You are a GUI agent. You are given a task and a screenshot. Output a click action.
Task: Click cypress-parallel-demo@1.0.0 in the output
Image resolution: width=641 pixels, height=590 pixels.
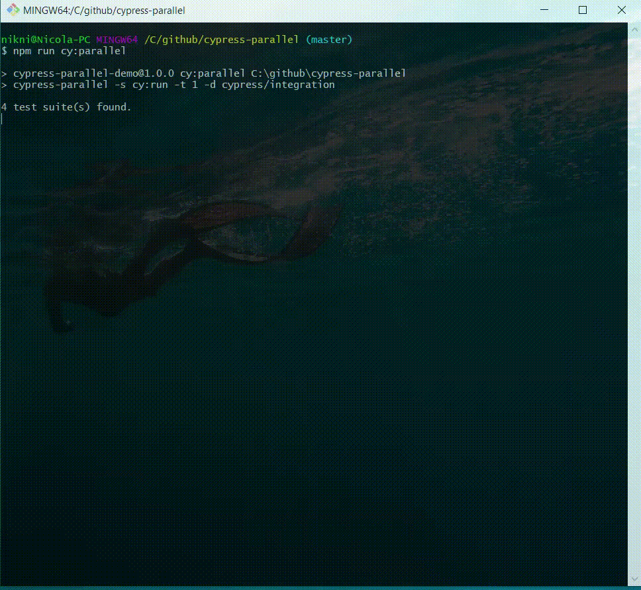[x=94, y=73]
